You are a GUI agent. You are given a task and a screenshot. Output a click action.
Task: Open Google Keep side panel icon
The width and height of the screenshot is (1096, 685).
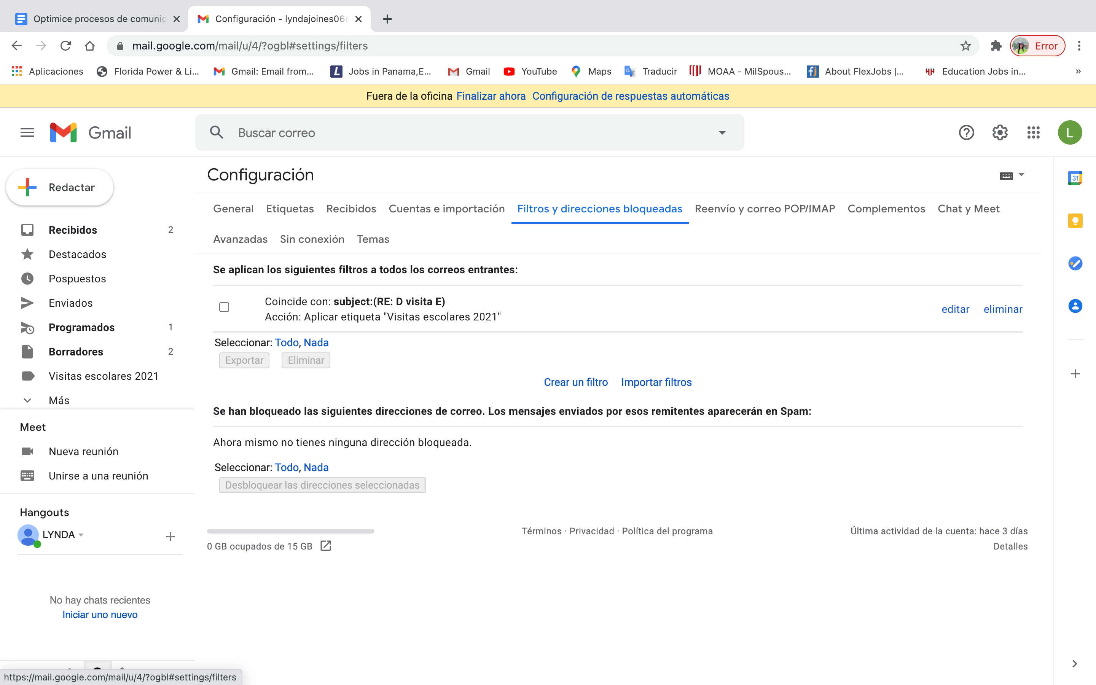coord(1075,221)
